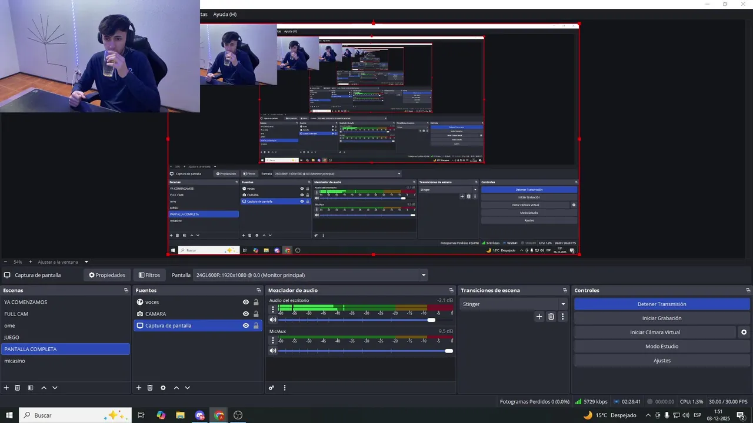
Task: Open Pantalla monitor dropdown 24GL600F
Action: (310, 275)
